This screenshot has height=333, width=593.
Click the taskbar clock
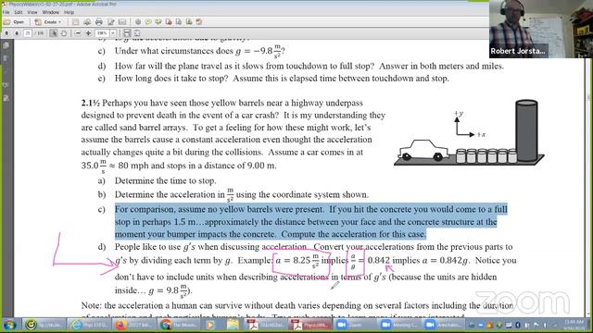coord(574,325)
